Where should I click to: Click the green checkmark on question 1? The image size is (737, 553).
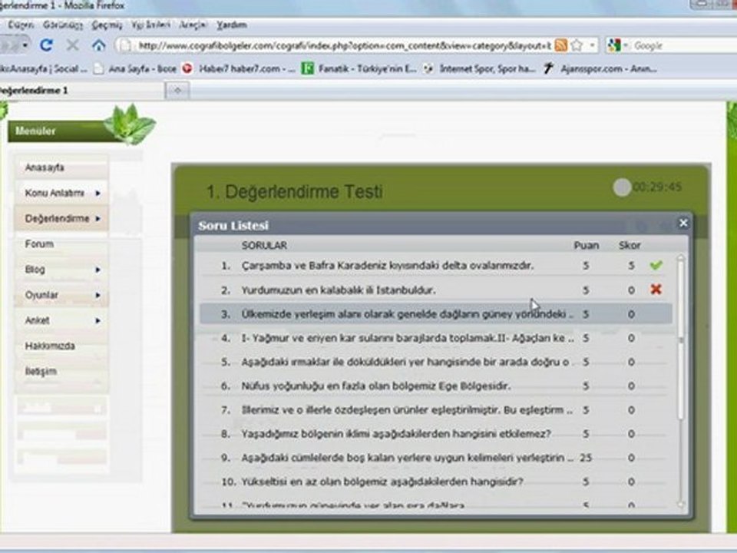pos(656,265)
